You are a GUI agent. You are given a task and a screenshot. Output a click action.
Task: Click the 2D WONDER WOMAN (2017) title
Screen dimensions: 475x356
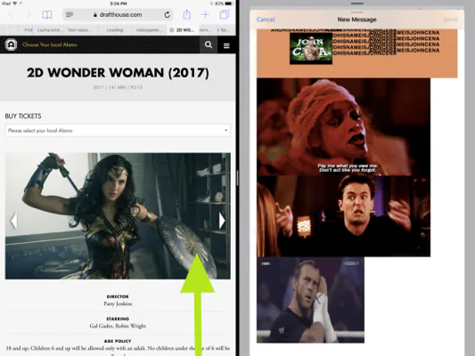(118, 73)
